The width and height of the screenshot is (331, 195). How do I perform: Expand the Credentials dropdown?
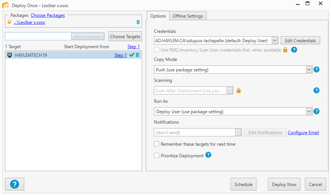[x=275, y=40]
